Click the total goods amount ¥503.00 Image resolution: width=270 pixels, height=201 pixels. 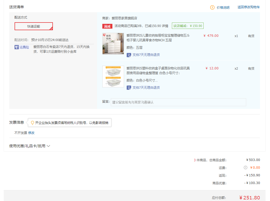pos(253,160)
